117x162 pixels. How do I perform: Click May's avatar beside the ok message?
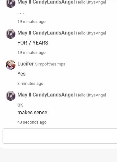click(x=11, y=96)
